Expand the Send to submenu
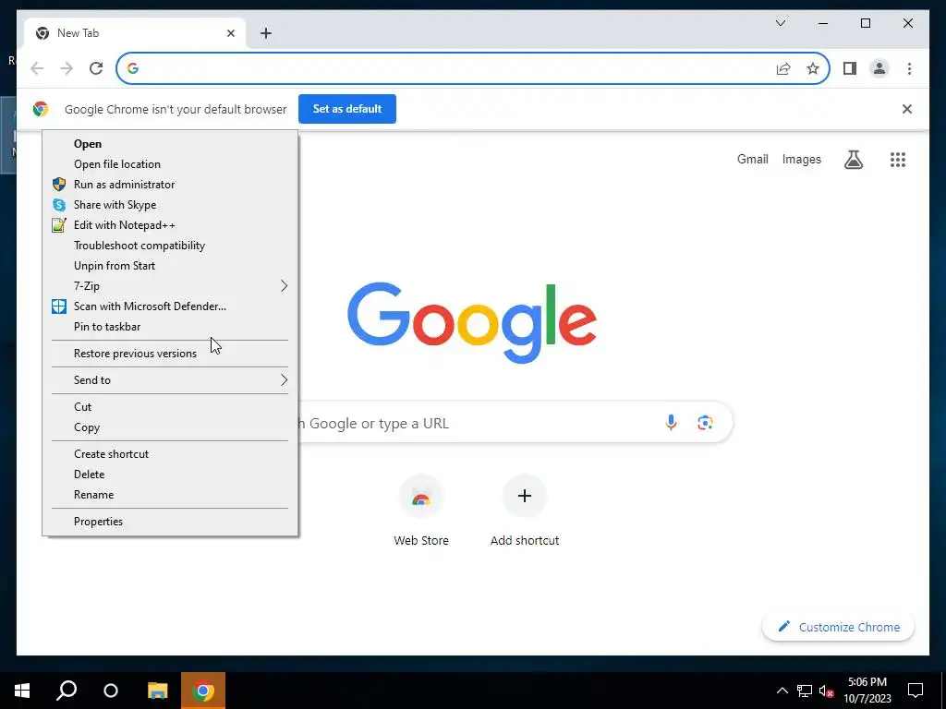The width and height of the screenshot is (946, 709). coord(170,379)
